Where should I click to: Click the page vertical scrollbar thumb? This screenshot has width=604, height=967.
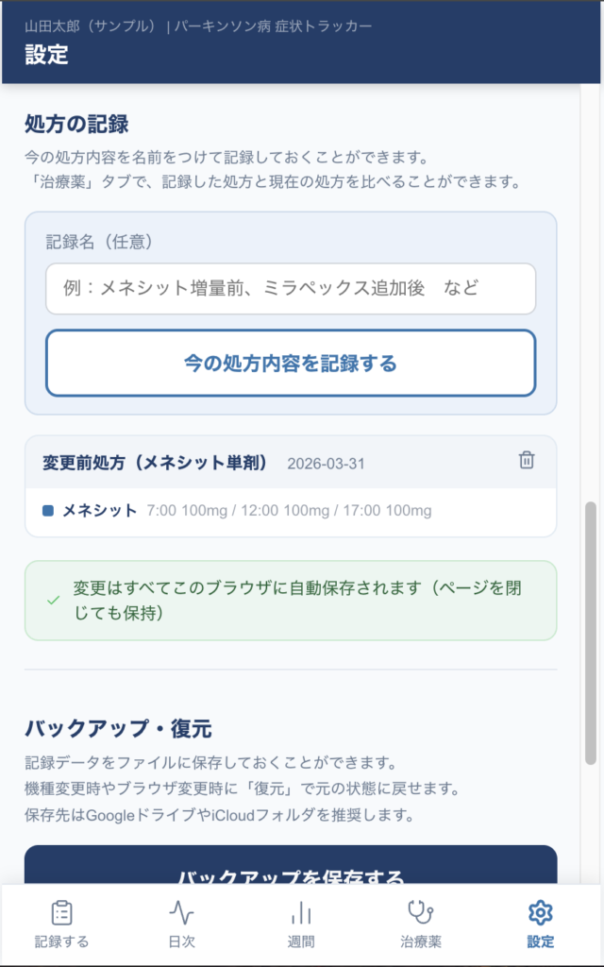(592, 633)
